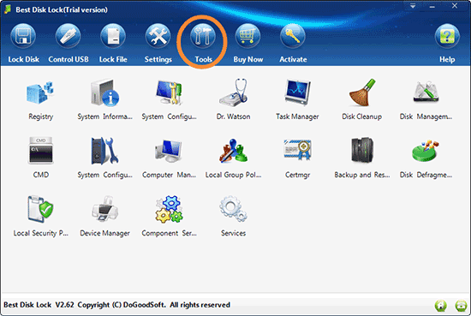Image resolution: width=471 pixels, height=316 pixels.
Task: Open Help from the toolbar
Action: [447, 44]
